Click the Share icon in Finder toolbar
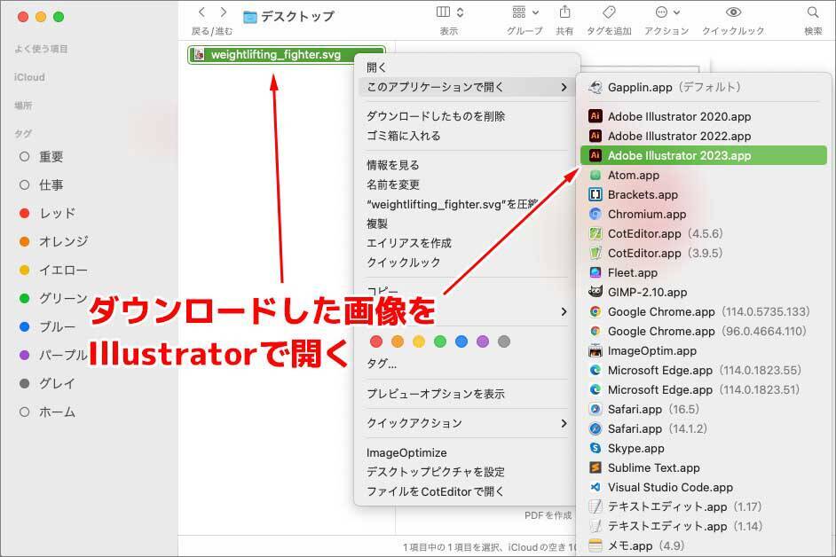 (x=564, y=13)
